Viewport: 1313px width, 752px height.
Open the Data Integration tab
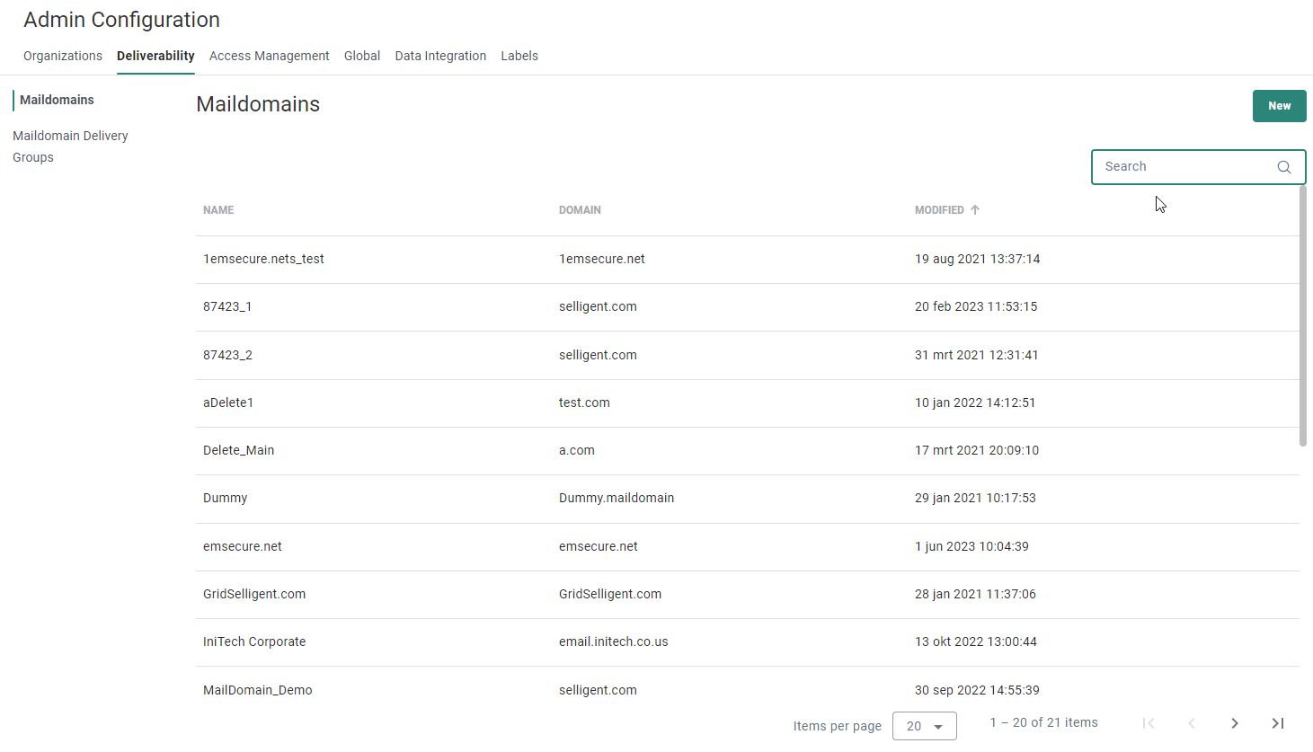coord(440,56)
